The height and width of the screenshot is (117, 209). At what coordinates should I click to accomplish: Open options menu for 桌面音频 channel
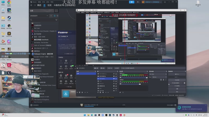(x=120, y=82)
